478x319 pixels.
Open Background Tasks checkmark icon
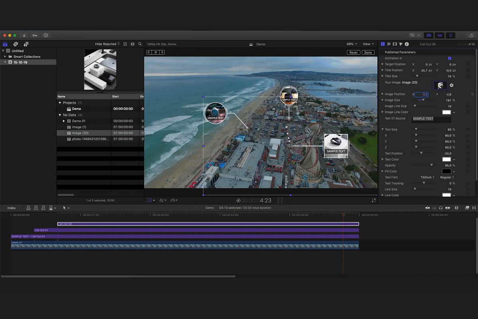[46, 35]
